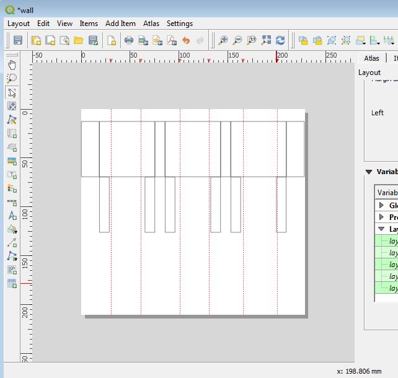Toggle the Select/Move Item tool
398x378 pixels.
click(x=12, y=92)
